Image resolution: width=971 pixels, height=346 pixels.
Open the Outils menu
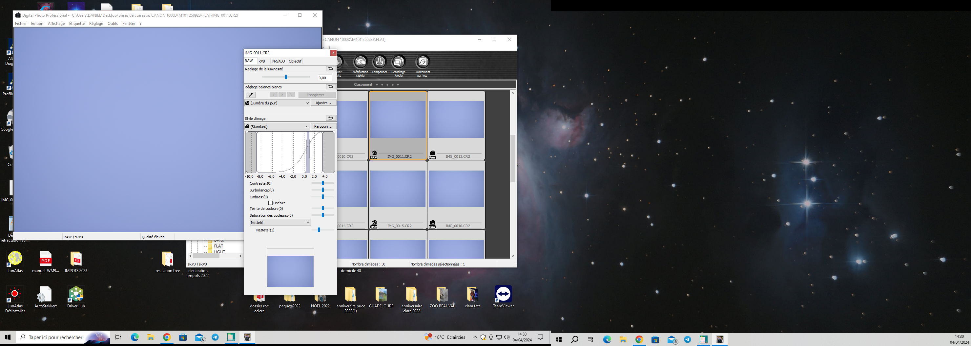pyautogui.click(x=113, y=23)
